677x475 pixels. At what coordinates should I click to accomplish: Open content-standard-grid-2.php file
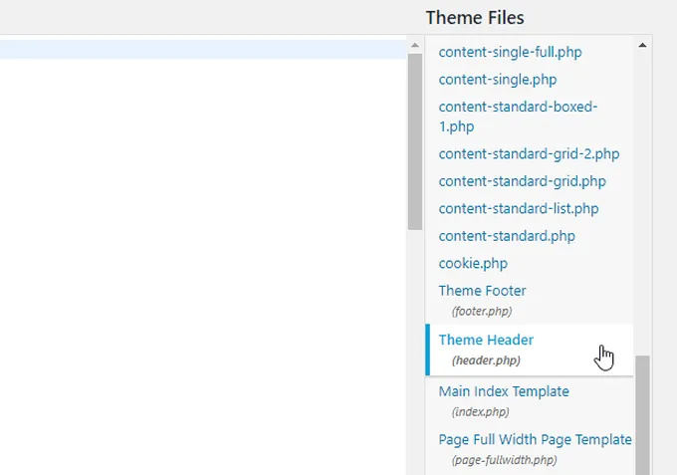tap(529, 154)
